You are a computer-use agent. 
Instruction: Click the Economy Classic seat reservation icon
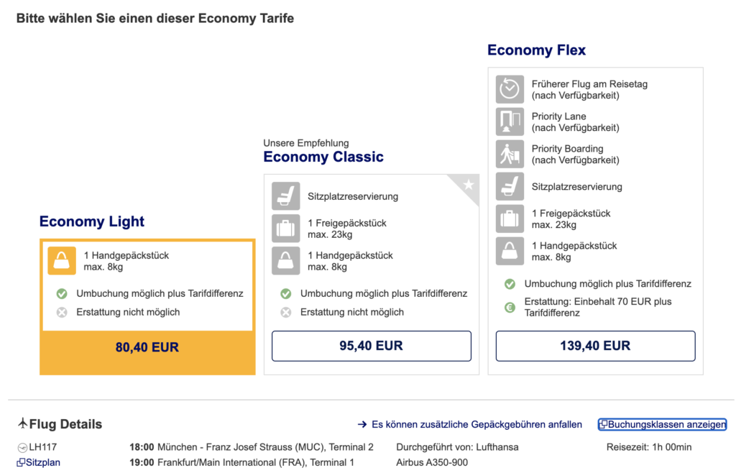coord(285,196)
